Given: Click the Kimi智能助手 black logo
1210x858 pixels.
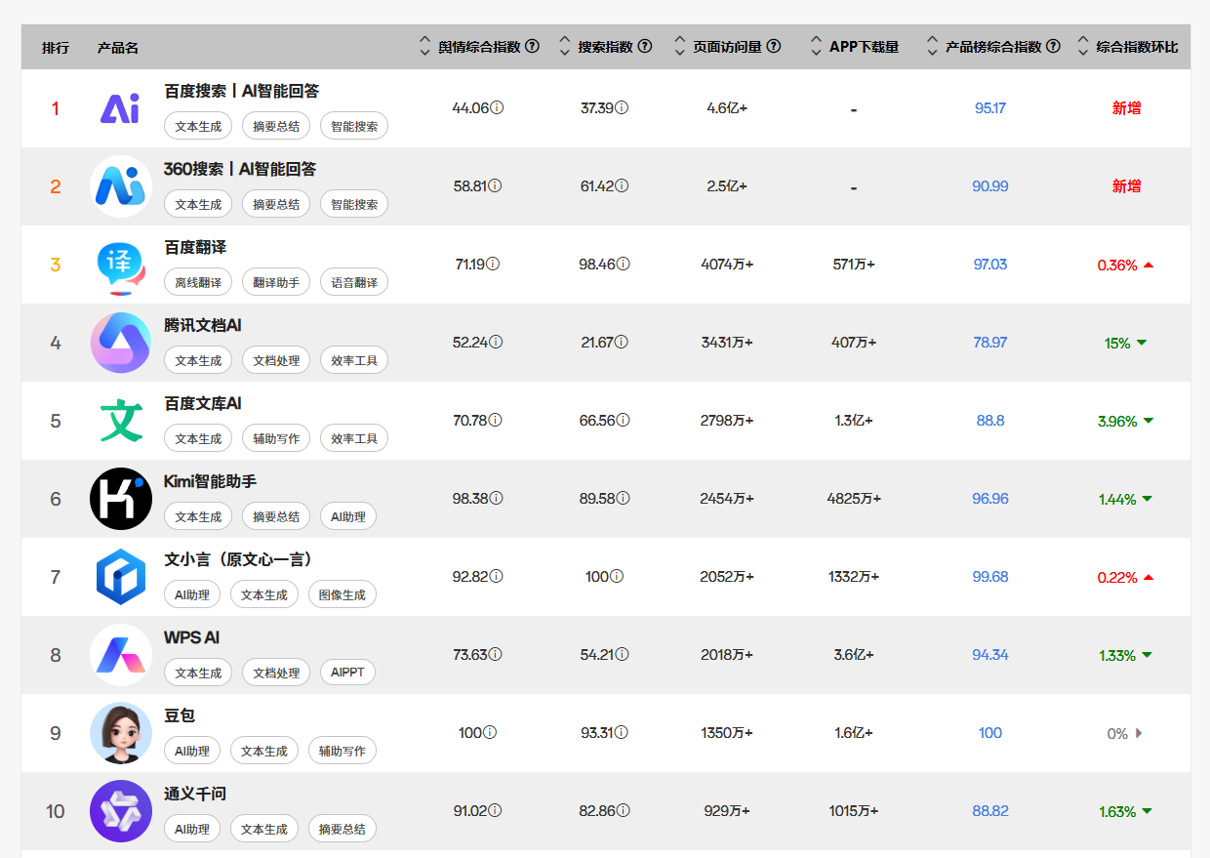Looking at the screenshot, I should [121, 499].
